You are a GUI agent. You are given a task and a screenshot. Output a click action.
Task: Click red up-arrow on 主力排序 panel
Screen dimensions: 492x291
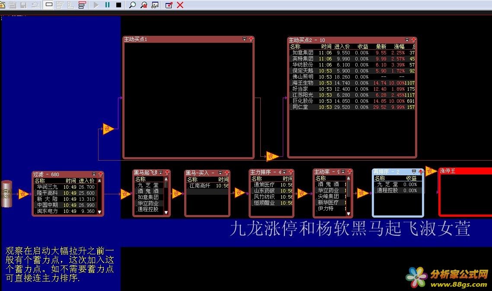pyautogui.click(x=291, y=172)
